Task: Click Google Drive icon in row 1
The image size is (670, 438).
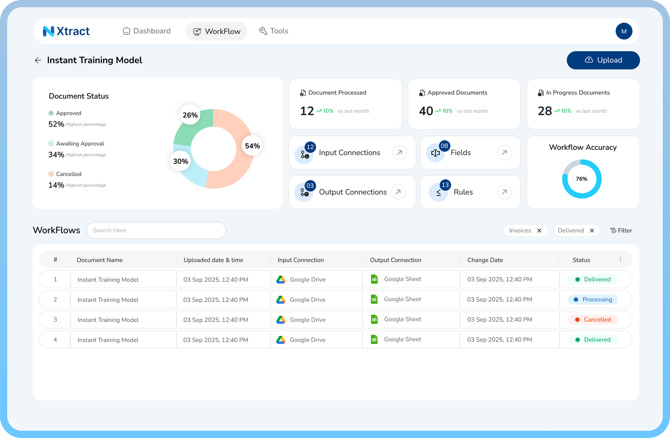Action: (281, 280)
